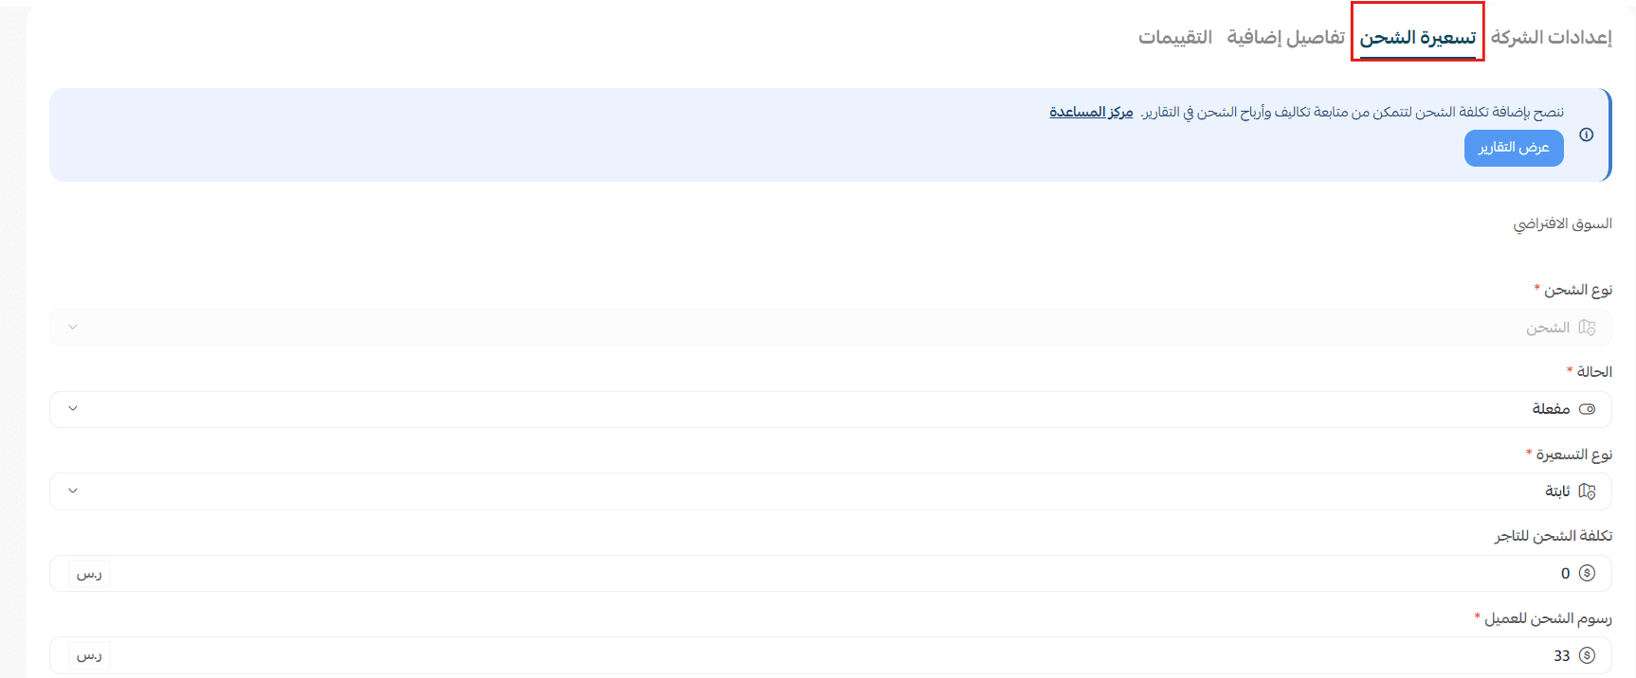Screen dimensions: 1636x678
Task: Open the الحالة status dropdown
Action: coord(830,409)
